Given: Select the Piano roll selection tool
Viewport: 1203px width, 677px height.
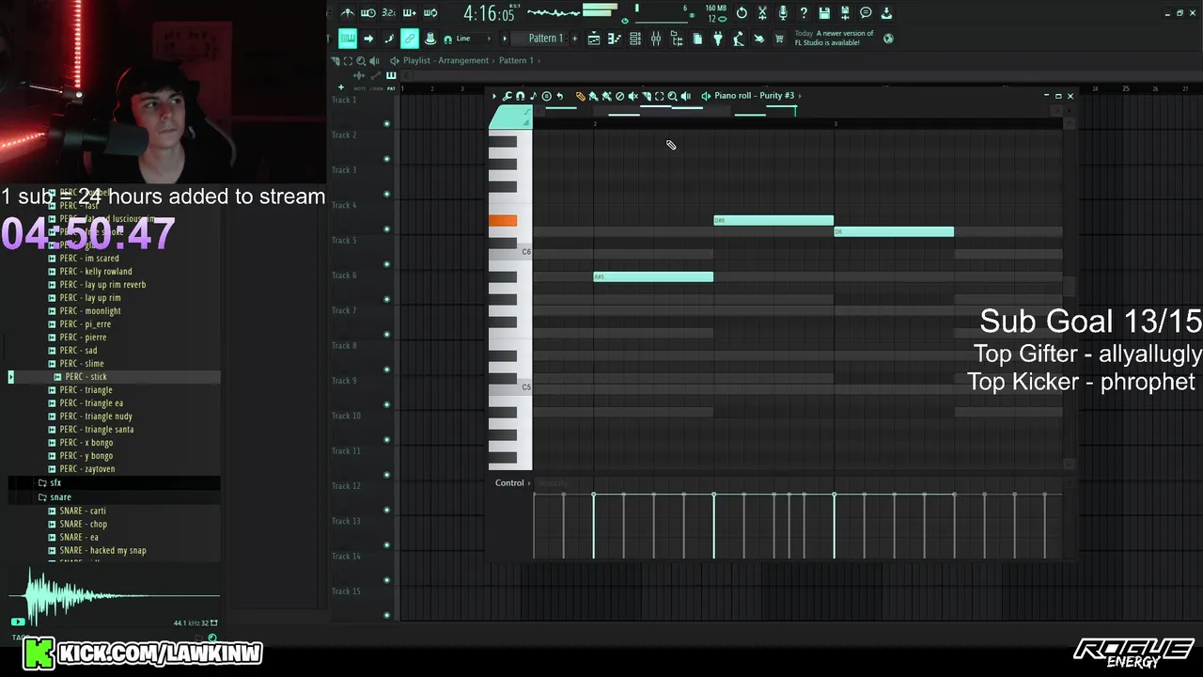Looking at the screenshot, I should coord(659,96).
